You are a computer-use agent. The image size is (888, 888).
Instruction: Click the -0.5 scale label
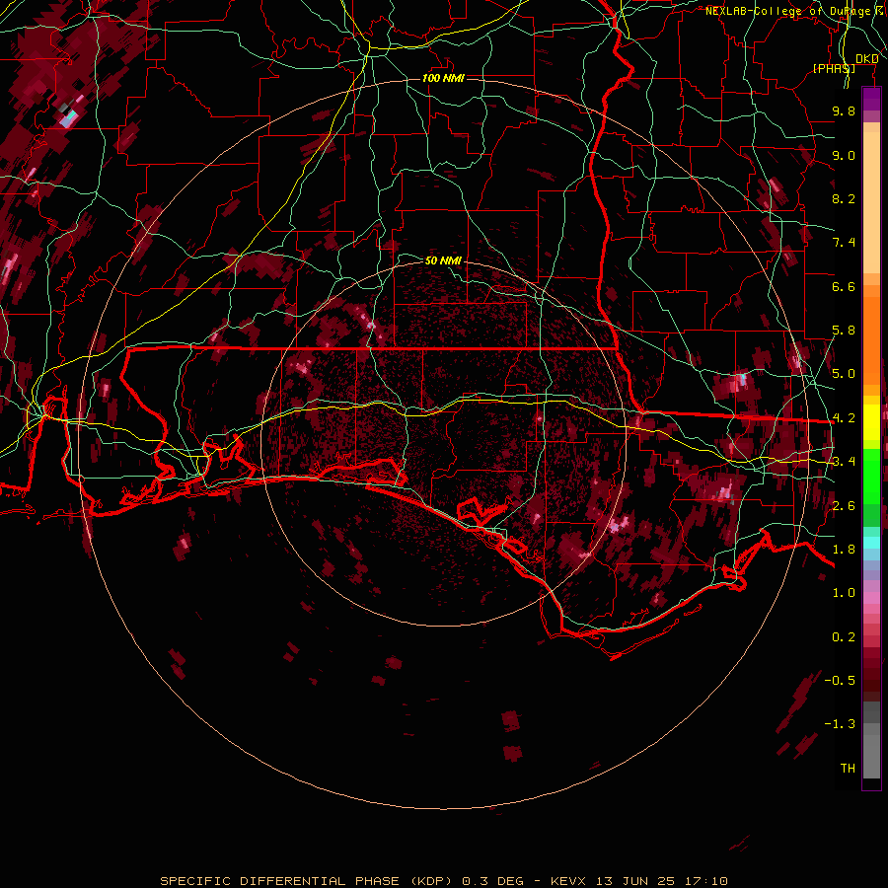point(840,681)
